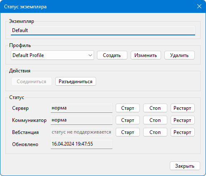Stop the Вебстанция service
Viewport: 206px width, 176px height.
155,132
